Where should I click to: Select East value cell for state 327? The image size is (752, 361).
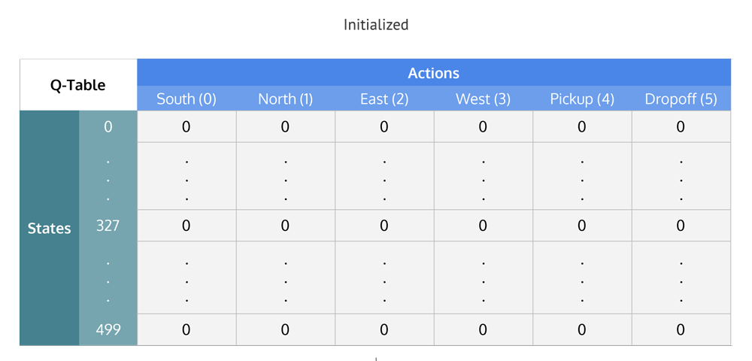[384, 226]
